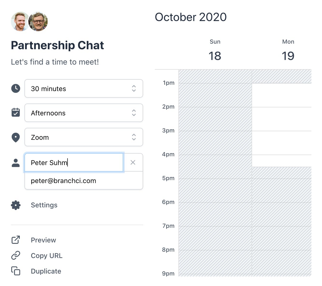The height and width of the screenshot is (286, 322).
Task: Click the location pin icon
Action: (x=16, y=137)
